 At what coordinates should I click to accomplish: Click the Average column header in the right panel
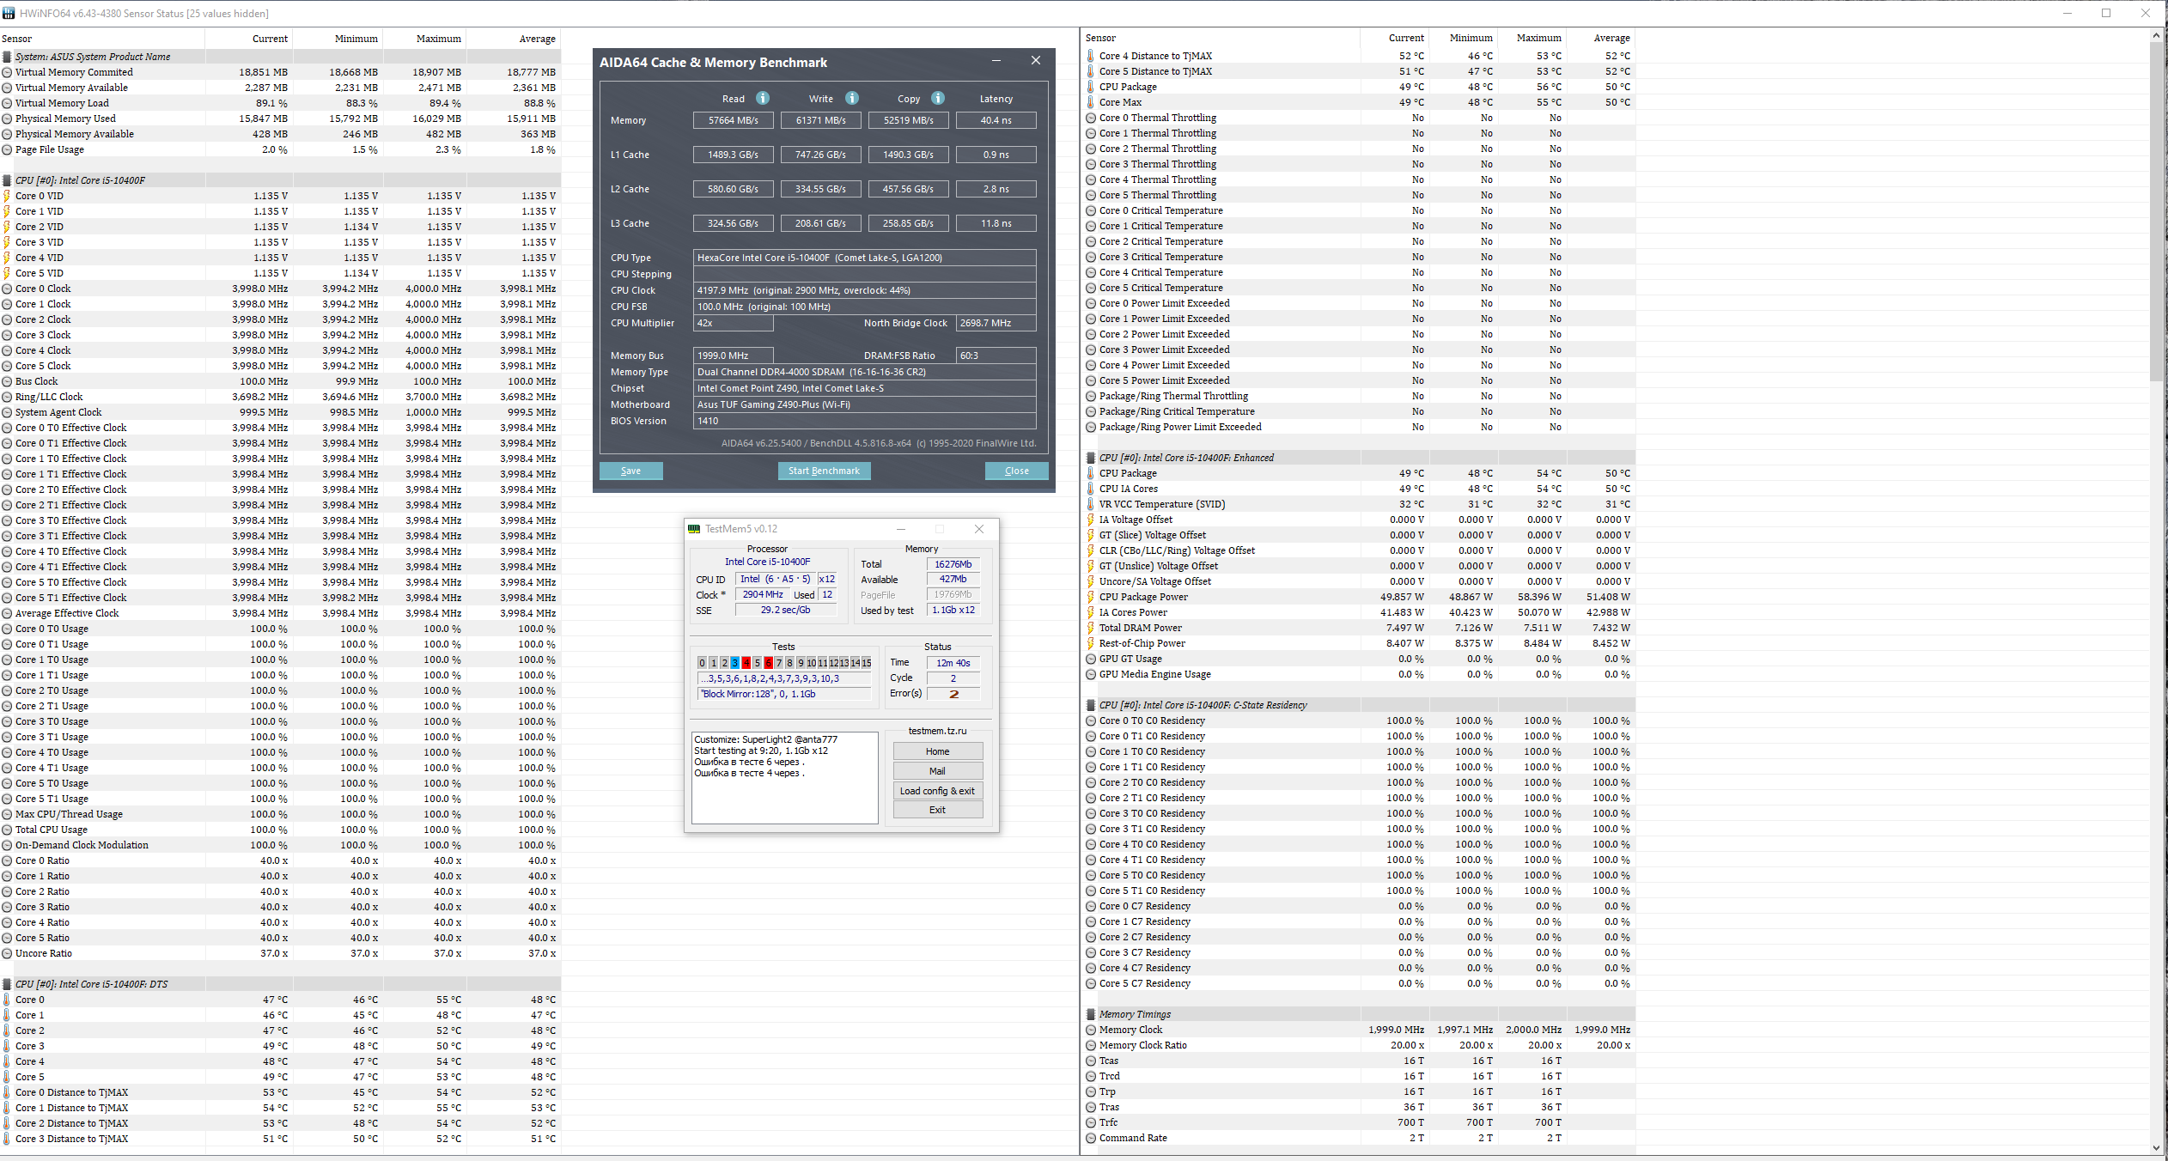[x=1611, y=38]
